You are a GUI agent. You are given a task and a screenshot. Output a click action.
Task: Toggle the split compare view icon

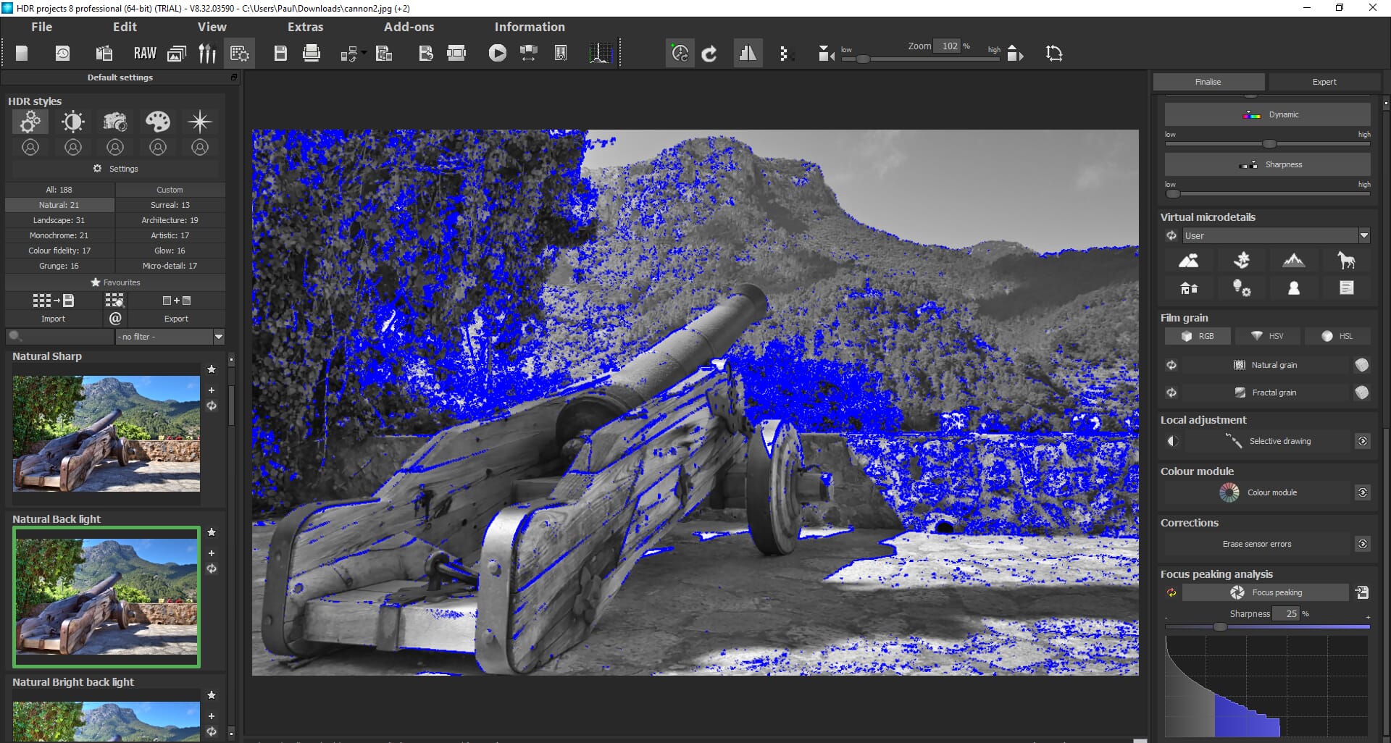(x=748, y=53)
